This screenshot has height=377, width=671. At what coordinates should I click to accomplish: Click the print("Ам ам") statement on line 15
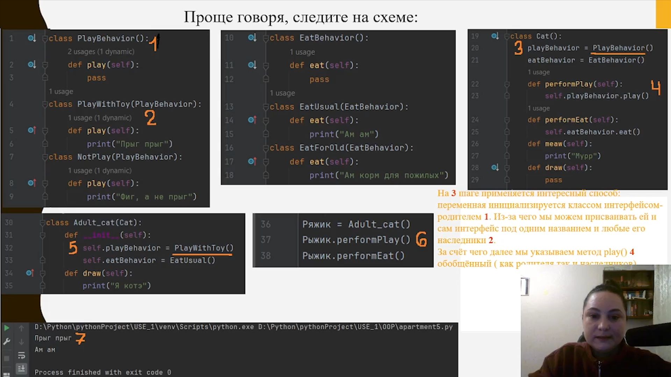[344, 134]
